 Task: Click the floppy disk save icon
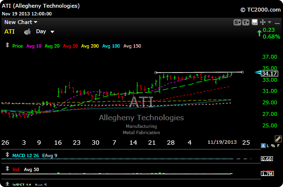tap(255, 23)
